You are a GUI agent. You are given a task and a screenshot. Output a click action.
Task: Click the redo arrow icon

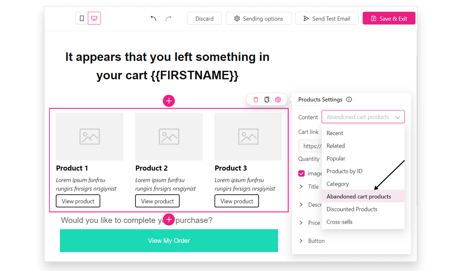pyautogui.click(x=168, y=19)
